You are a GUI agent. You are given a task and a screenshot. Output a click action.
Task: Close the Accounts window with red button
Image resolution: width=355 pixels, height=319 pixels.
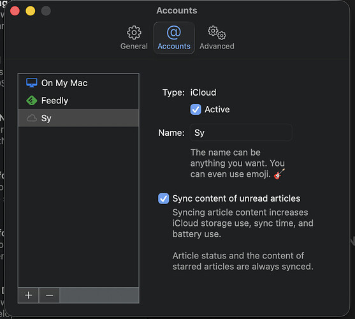click(x=15, y=11)
